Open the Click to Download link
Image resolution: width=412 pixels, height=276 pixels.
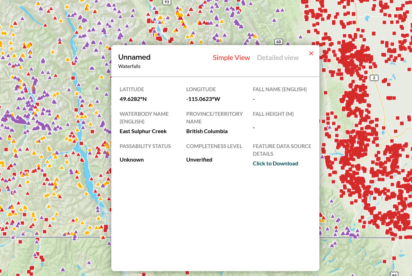[275, 164]
